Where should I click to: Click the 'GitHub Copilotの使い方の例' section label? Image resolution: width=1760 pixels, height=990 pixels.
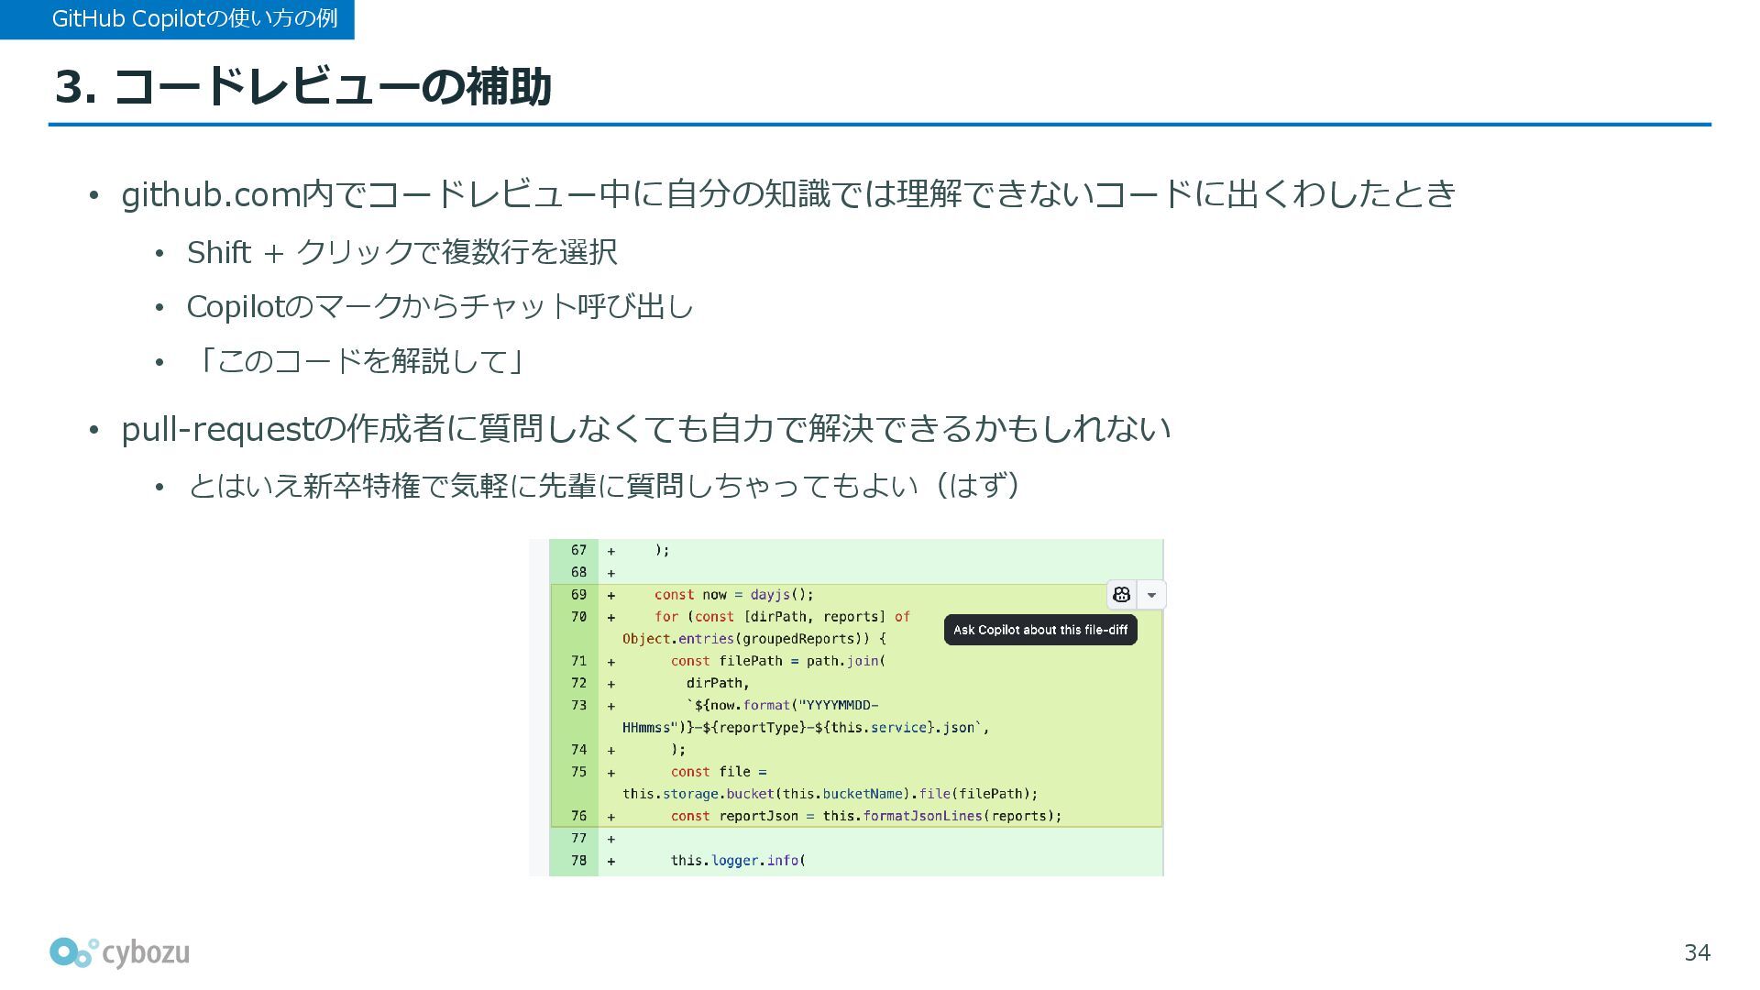194,18
